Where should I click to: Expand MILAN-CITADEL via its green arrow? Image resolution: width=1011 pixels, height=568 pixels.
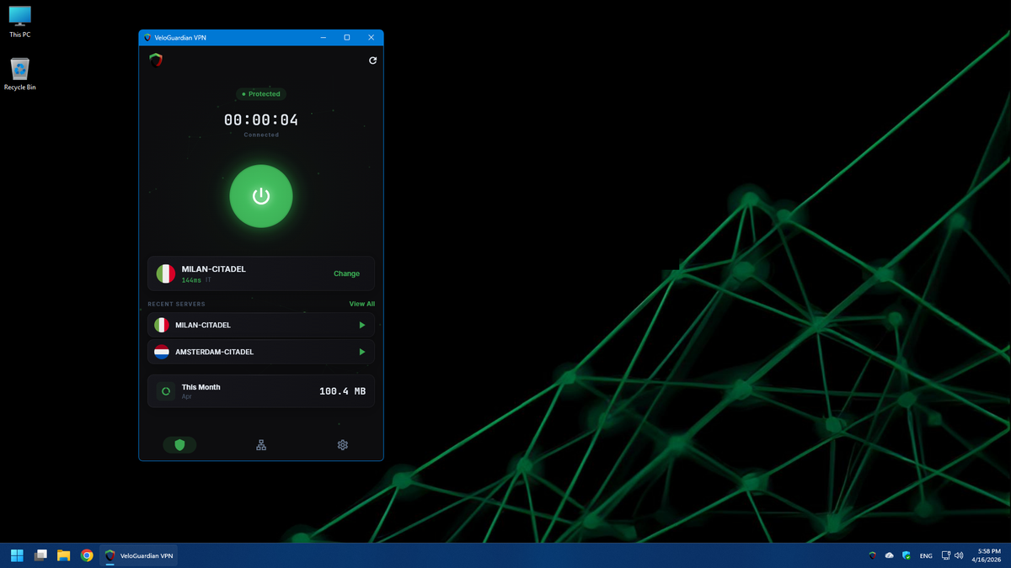pos(361,325)
